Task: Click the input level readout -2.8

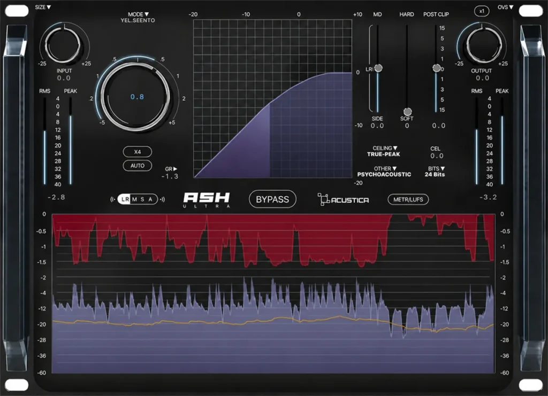Action: click(56, 197)
